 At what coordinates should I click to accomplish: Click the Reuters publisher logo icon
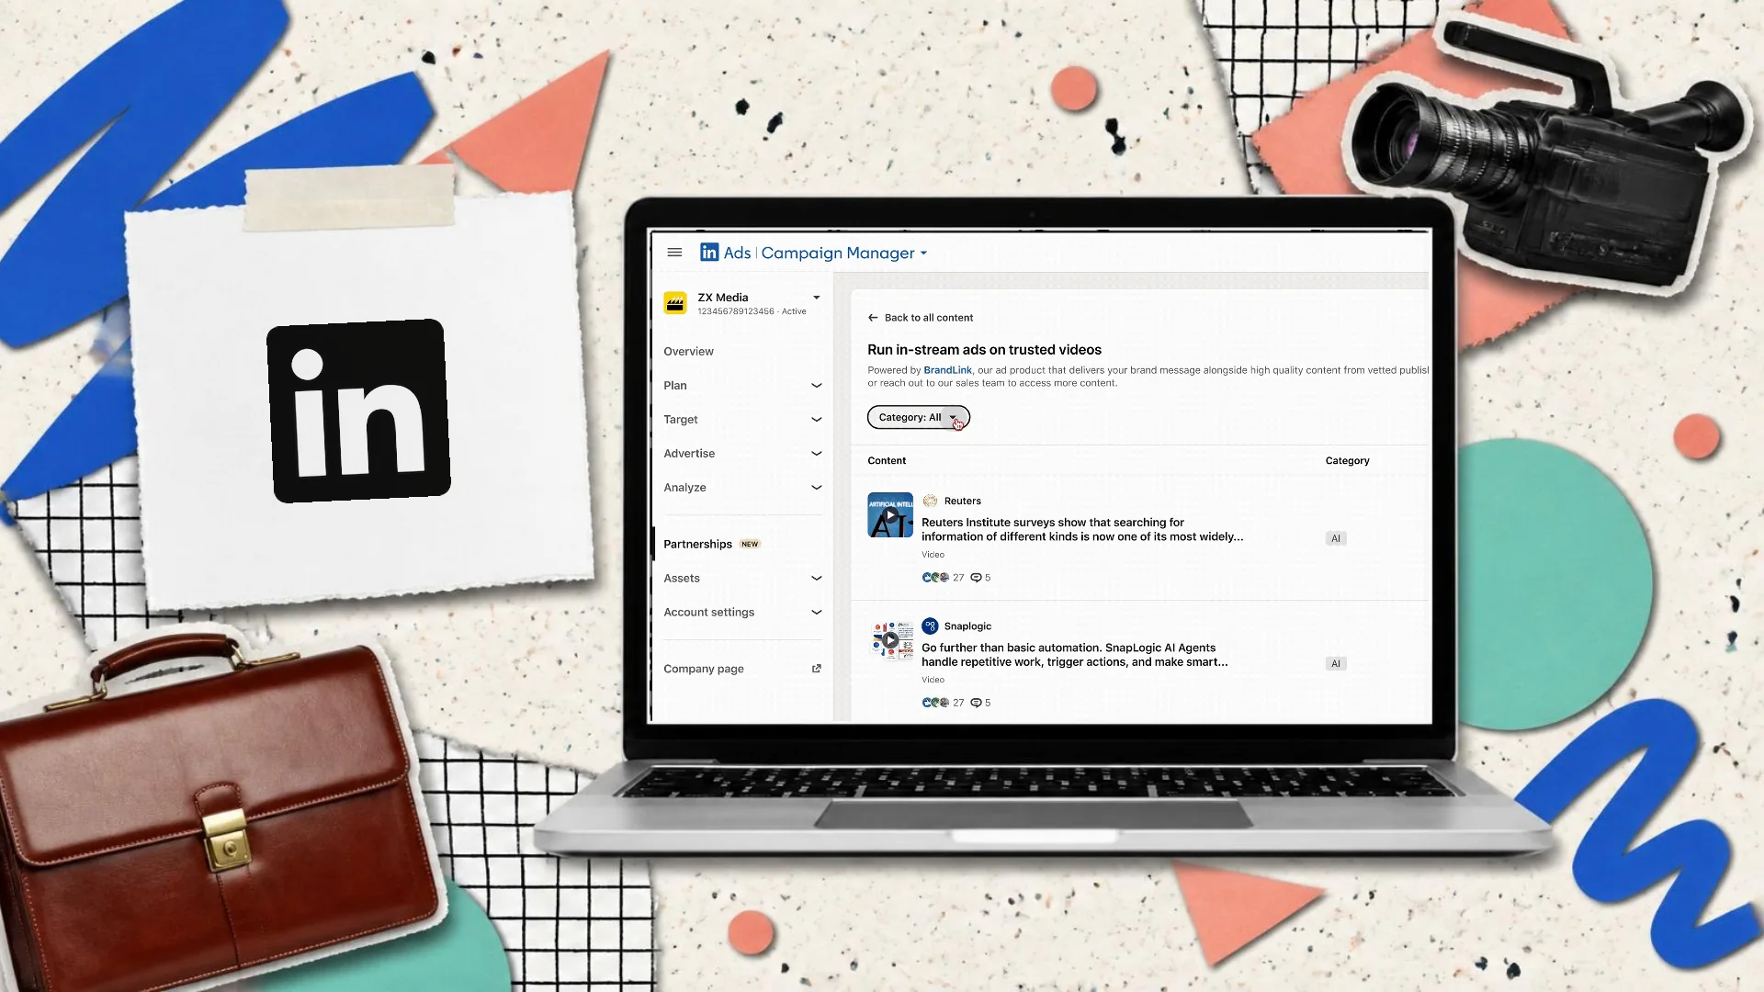(x=930, y=501)
